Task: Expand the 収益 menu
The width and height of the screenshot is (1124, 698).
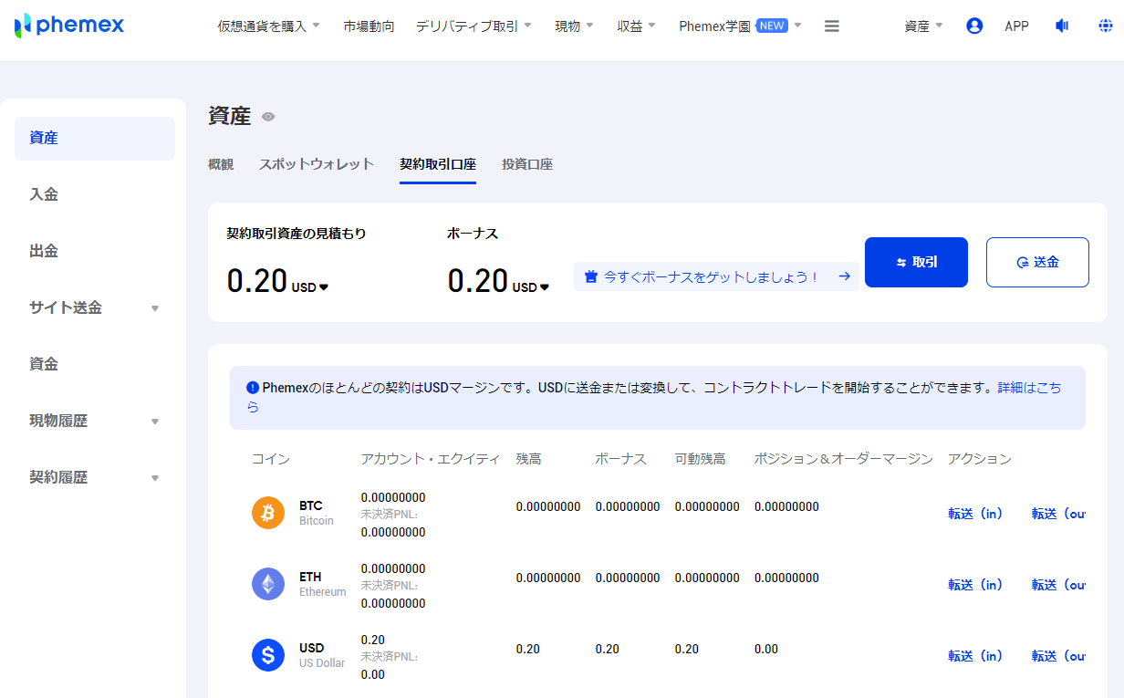Action: coord(636,26)
